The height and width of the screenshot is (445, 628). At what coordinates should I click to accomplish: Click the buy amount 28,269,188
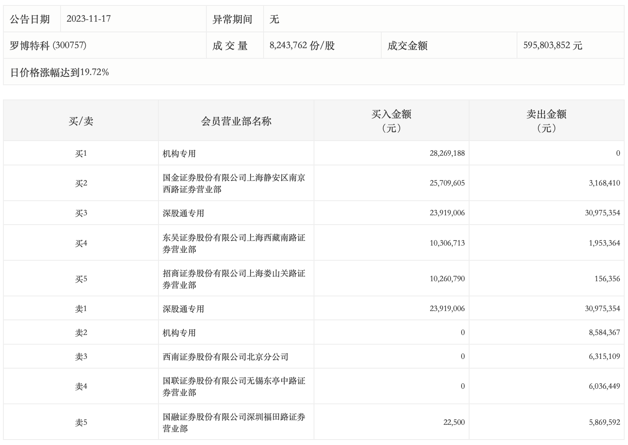(x=447, y=153)
